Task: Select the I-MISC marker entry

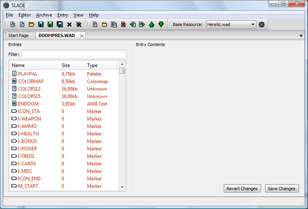Action: 64,171
